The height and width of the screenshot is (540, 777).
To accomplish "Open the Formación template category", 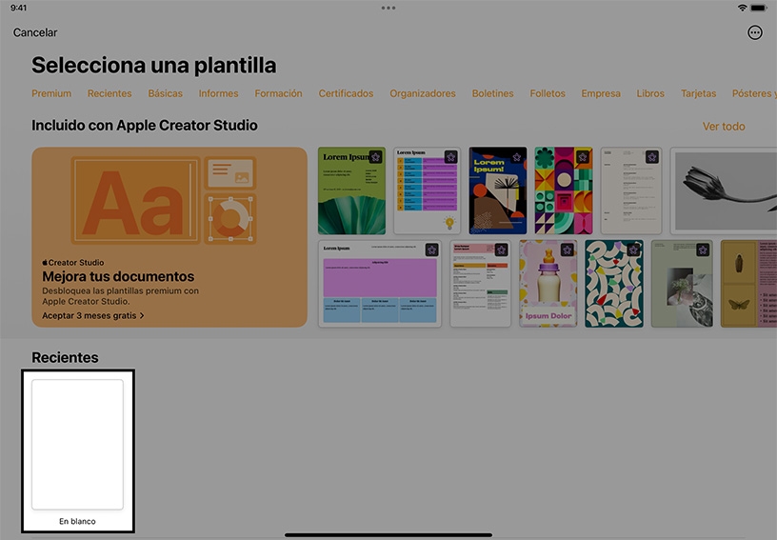I will [278, 93].
